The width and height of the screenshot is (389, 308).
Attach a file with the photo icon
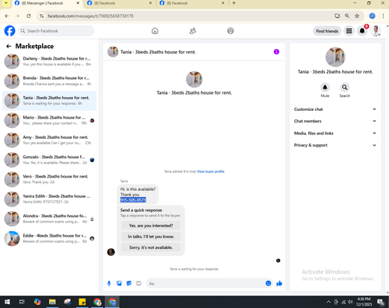[x=119, y=283]
